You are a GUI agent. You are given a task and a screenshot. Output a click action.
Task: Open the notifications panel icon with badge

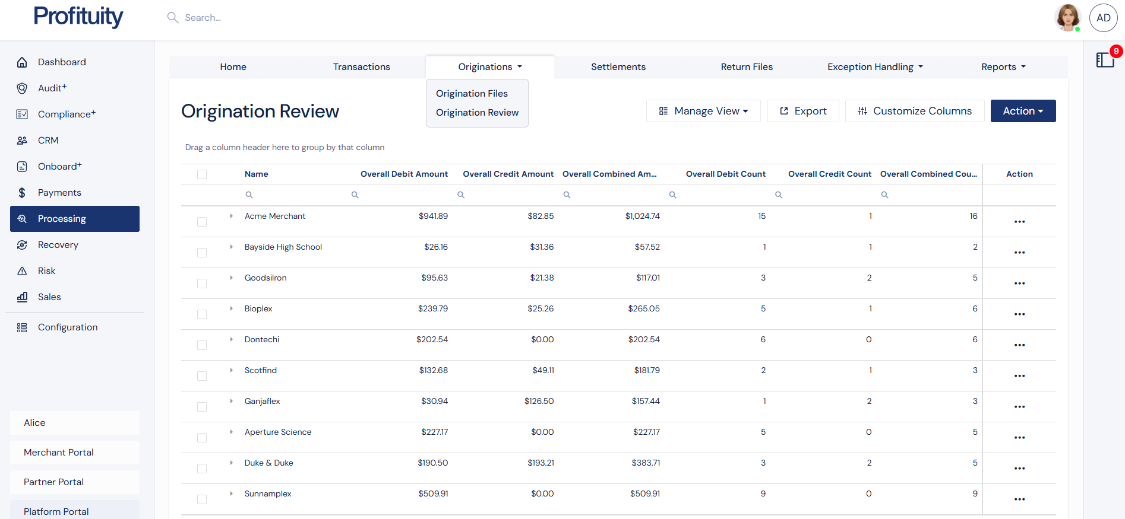(1105, 60)
